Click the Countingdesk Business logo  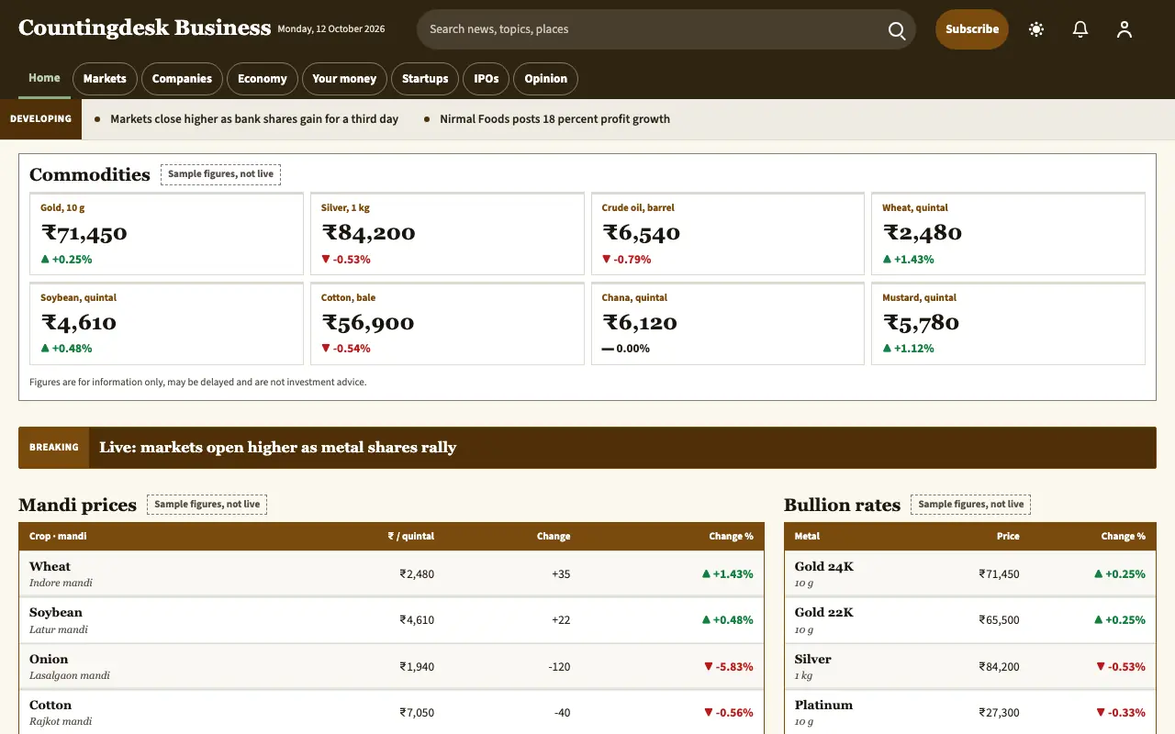pyautogui.click(x=145, y=28)
